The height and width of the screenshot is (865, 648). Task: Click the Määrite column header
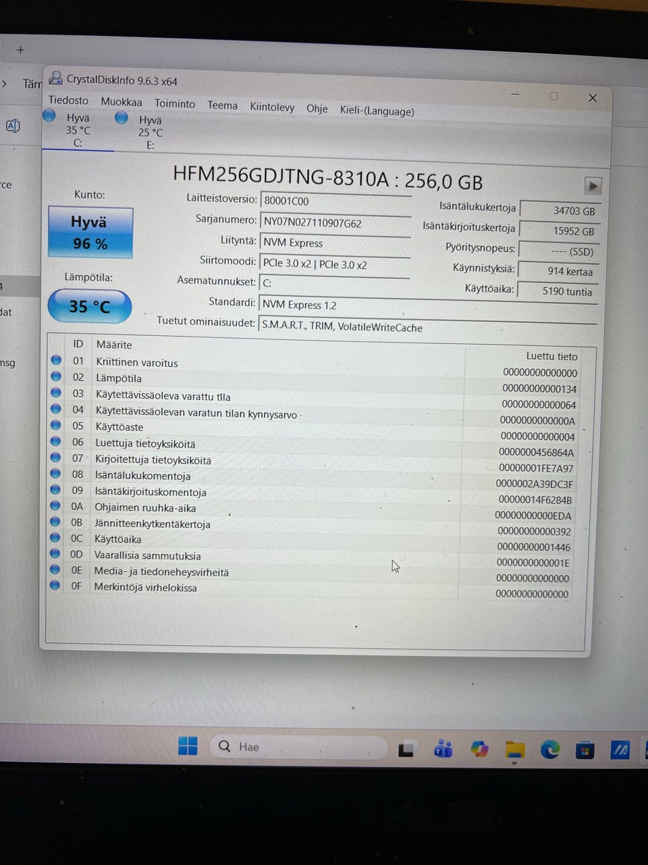pyautogui.click(x=114, y=345)
